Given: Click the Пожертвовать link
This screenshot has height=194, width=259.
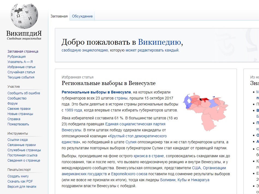Looking at the screenshot, I should 18,124.
